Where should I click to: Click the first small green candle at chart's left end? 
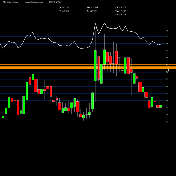(x=3, y=117)
